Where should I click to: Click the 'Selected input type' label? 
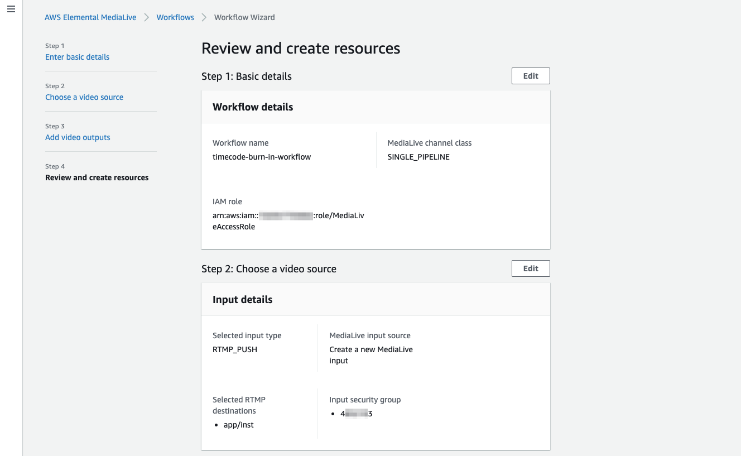247,335
